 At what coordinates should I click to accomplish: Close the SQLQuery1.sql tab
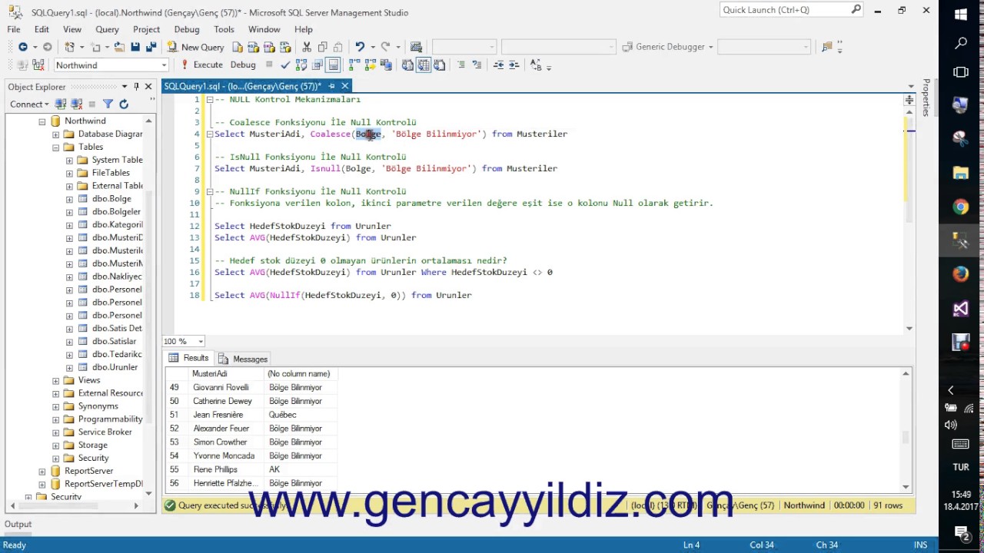pyautogui.click(x=344, y=86)
